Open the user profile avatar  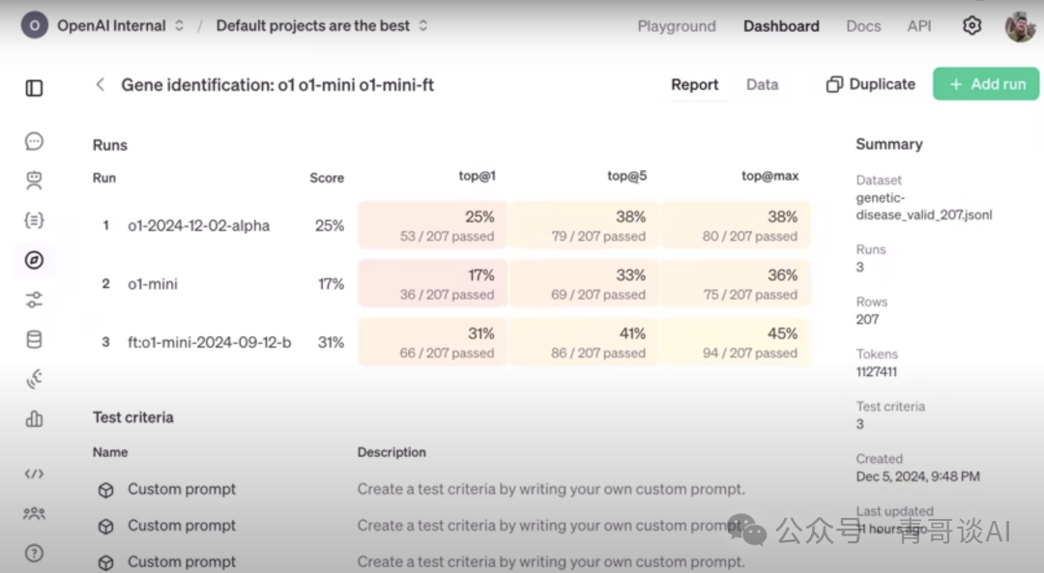pos(1020,26)
